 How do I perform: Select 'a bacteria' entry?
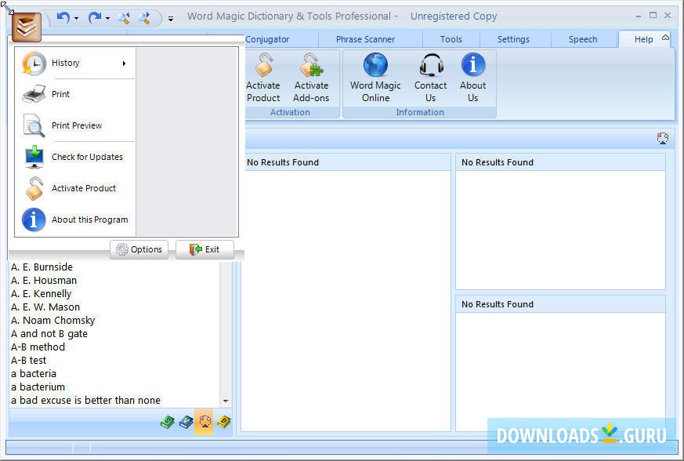[34, 374]
